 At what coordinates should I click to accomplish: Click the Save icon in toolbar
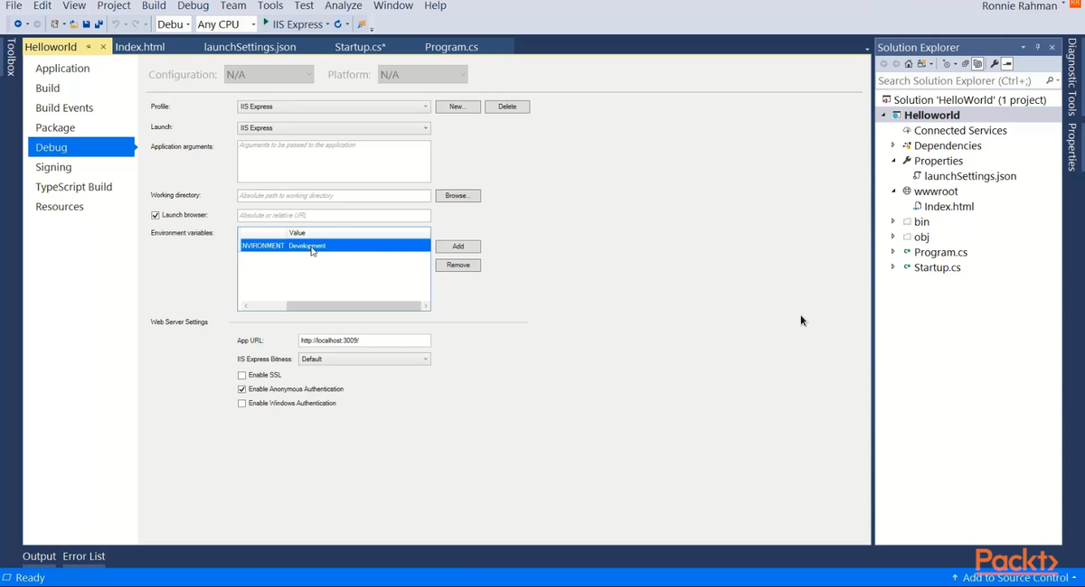[86, 24]
